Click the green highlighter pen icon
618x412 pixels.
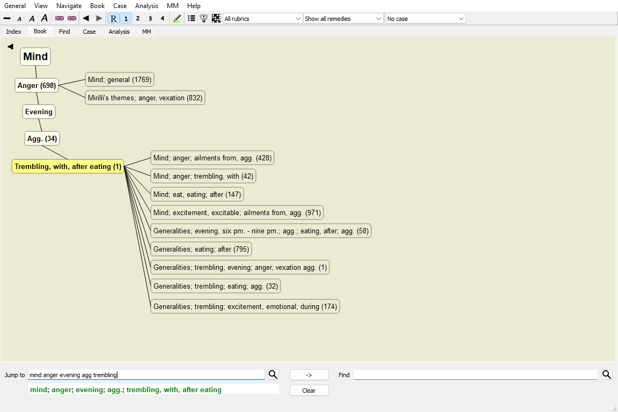[x=177, y=19]
